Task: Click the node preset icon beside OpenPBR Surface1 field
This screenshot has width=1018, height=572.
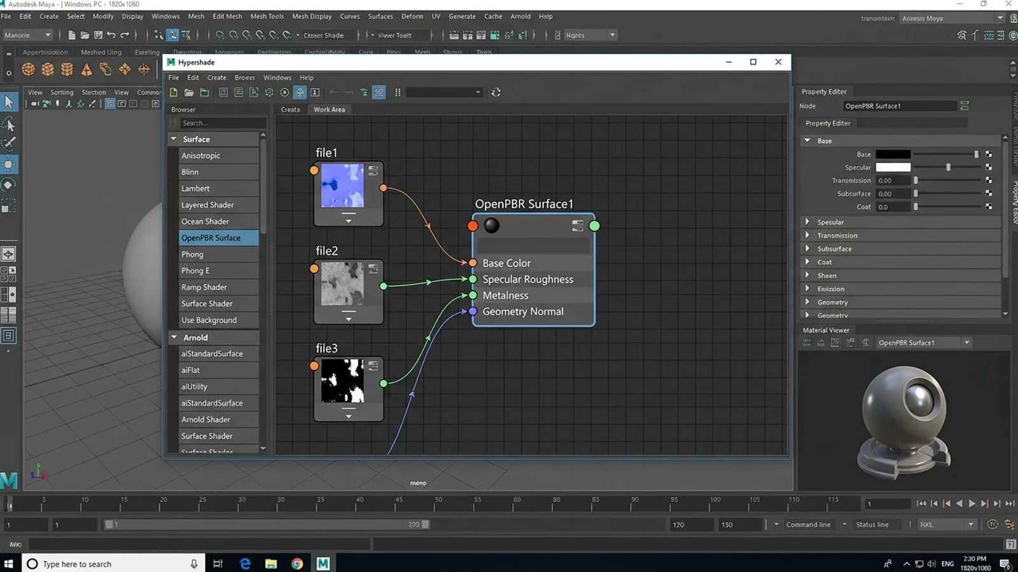Action: tap(965, 106)
